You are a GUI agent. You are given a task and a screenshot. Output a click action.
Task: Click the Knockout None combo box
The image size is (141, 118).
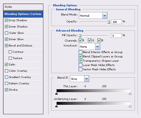coord(90,47)
